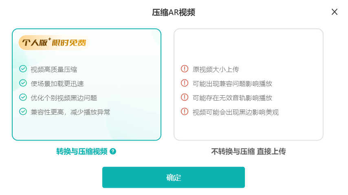The height and width of the screenshot is (195, 348).
Task: Click the text 视频高质量压缩
Action: [54, 70]
